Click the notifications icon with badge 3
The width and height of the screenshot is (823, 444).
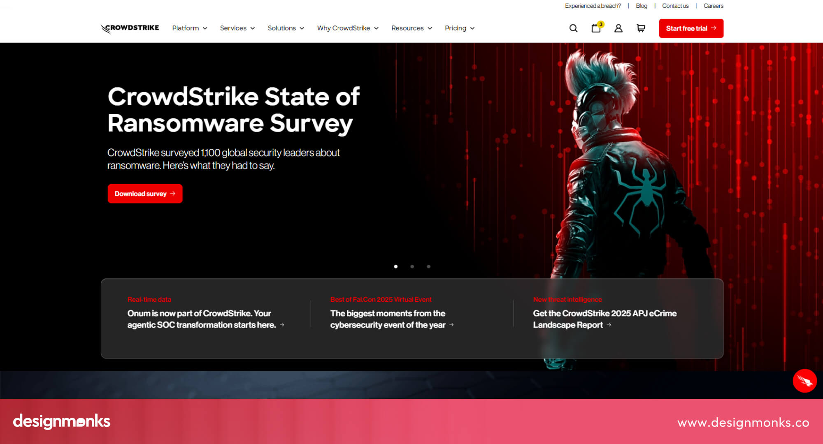click(x=595, y=28)
